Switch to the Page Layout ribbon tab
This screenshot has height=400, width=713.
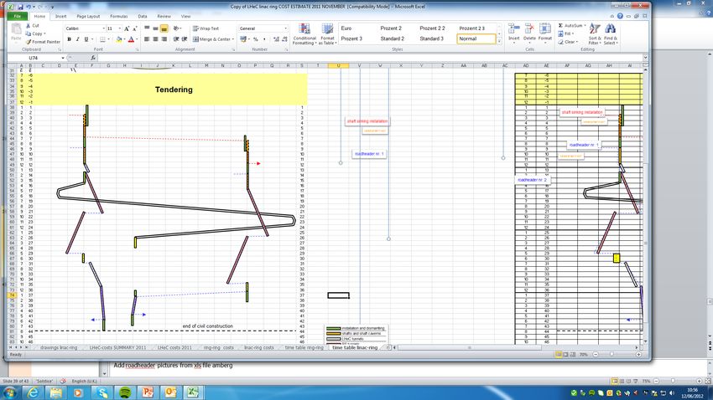coord(88,17)
